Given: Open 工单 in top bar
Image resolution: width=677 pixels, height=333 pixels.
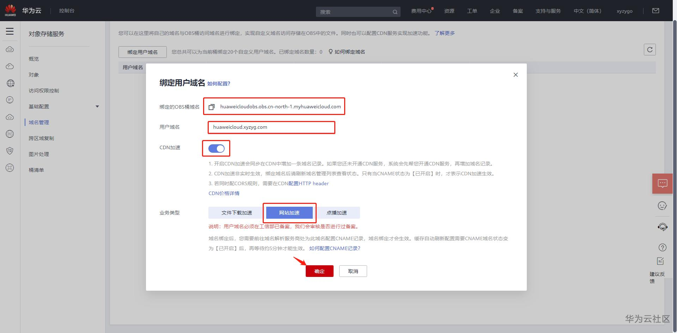Looking at the screenshot, I should coord(472,11).
